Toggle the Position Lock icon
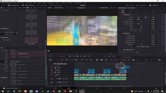The width and height of the screenshot is (166, 93). pyautogui.click(x=106, y=60)
